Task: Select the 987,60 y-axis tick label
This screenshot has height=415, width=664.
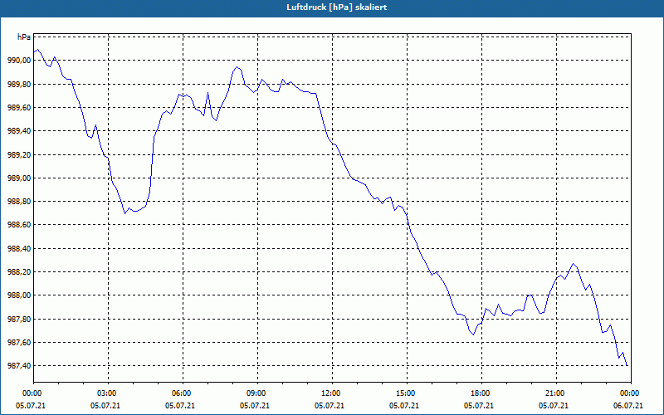Action: pyautogui.click(x=19, y=342)
